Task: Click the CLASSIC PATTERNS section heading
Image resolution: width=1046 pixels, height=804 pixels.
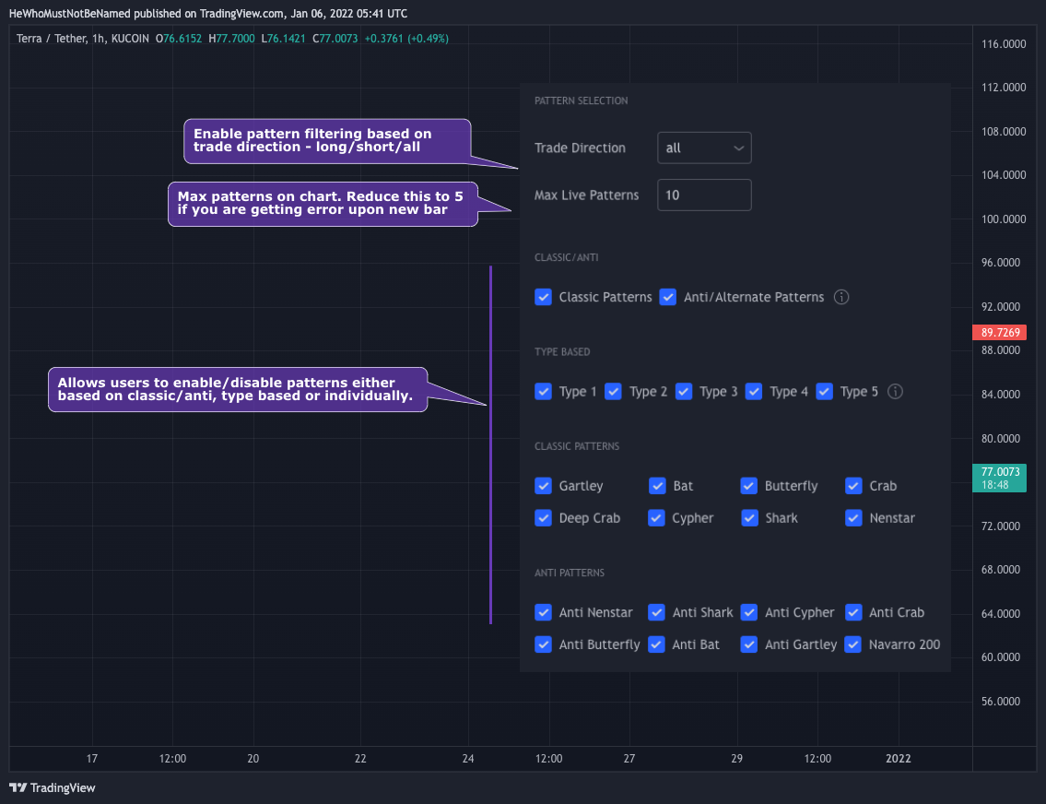Action: 577,446
